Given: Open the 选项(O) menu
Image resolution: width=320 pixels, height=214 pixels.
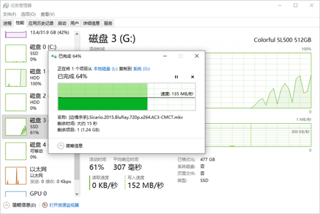Looking at the screenshot, I should coord(28,14).
